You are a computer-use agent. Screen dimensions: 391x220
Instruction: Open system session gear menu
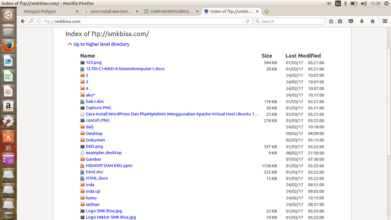(x=386, y=4)
